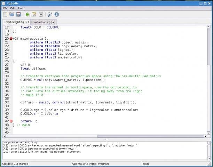Screen dimensions: 213x167
Task: Click the 'v2f O;' declaration line
Action: 26,65
